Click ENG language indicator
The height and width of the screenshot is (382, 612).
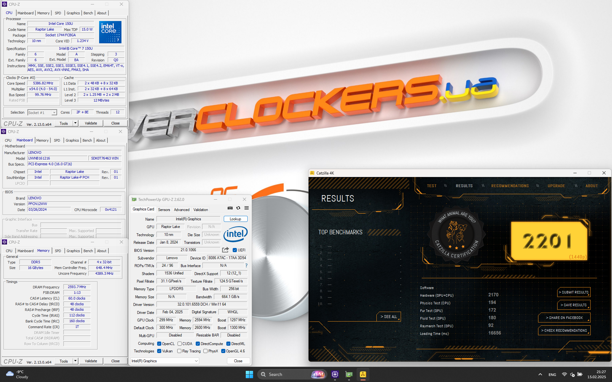tap(552, 374)
